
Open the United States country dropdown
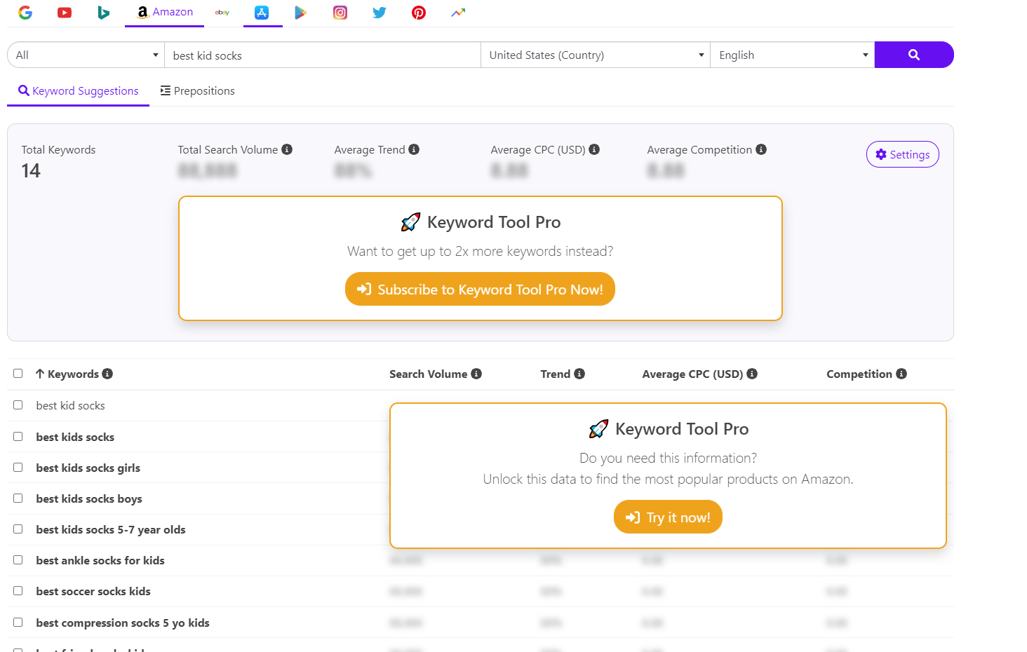click(x=594, y=55)
